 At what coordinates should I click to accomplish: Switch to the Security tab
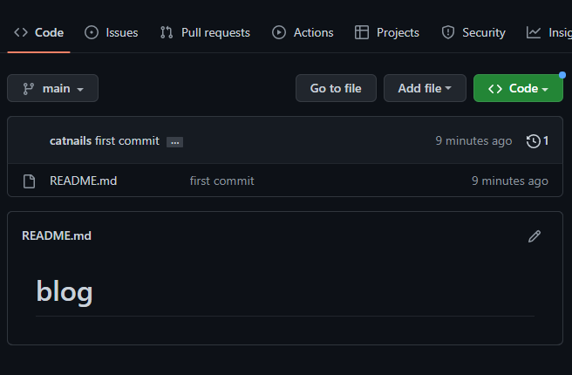[x=473, y=33]
